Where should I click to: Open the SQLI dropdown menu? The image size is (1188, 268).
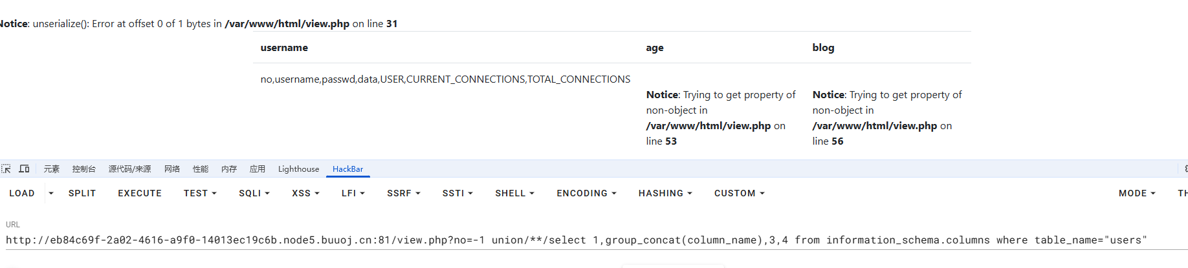pyautogui.click(x=254, y=193)
